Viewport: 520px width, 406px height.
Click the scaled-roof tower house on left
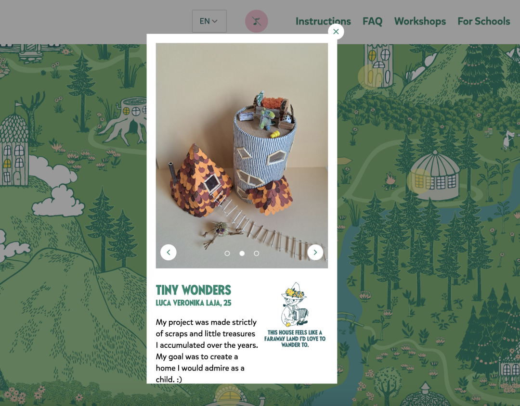pyautogui.click(x=14, y=145)
